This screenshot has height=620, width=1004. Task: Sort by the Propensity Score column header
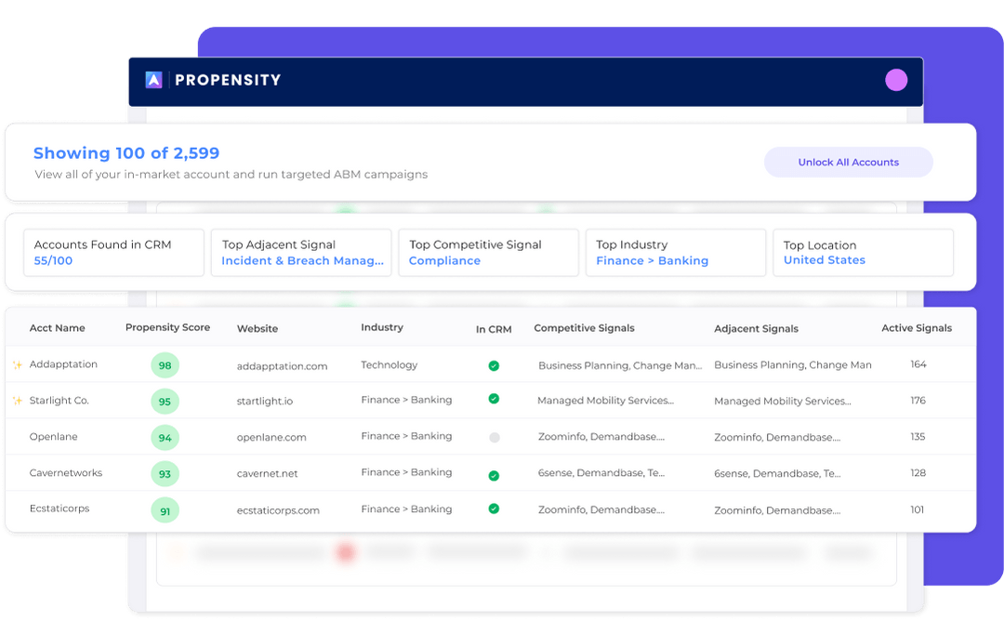pyautogui.click(x=168, y=328)
